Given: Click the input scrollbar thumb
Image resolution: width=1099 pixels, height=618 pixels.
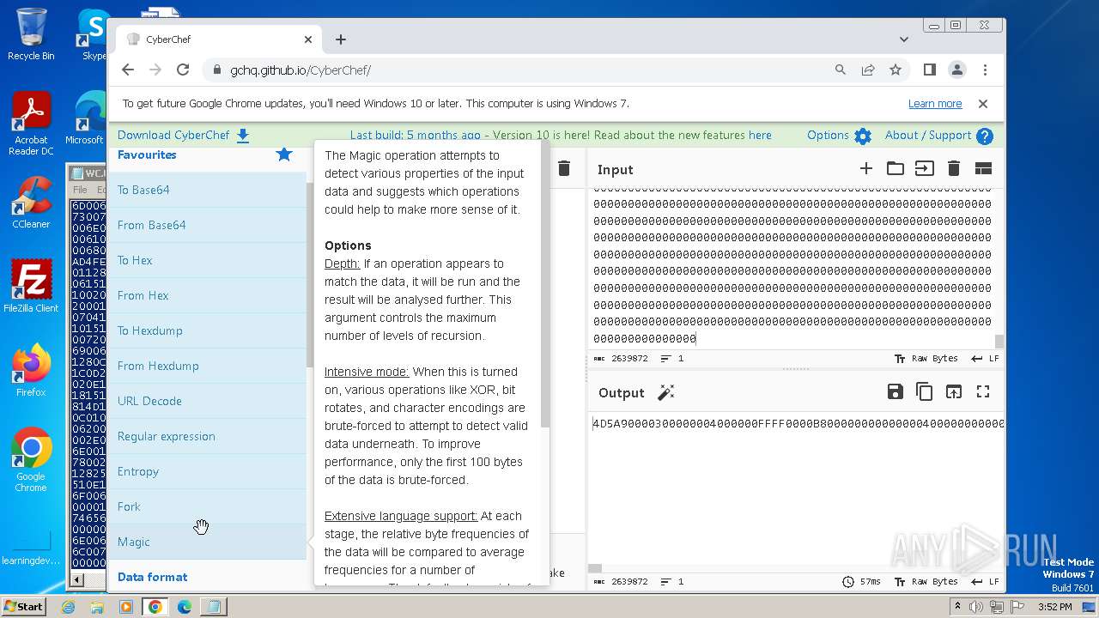Looking at the screenshot, I should pos(999,342).
